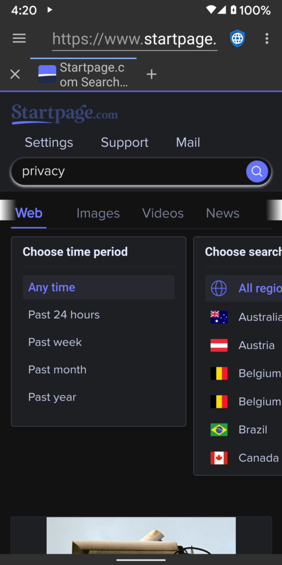Switch to the Images tab

[x=98, y=214]
